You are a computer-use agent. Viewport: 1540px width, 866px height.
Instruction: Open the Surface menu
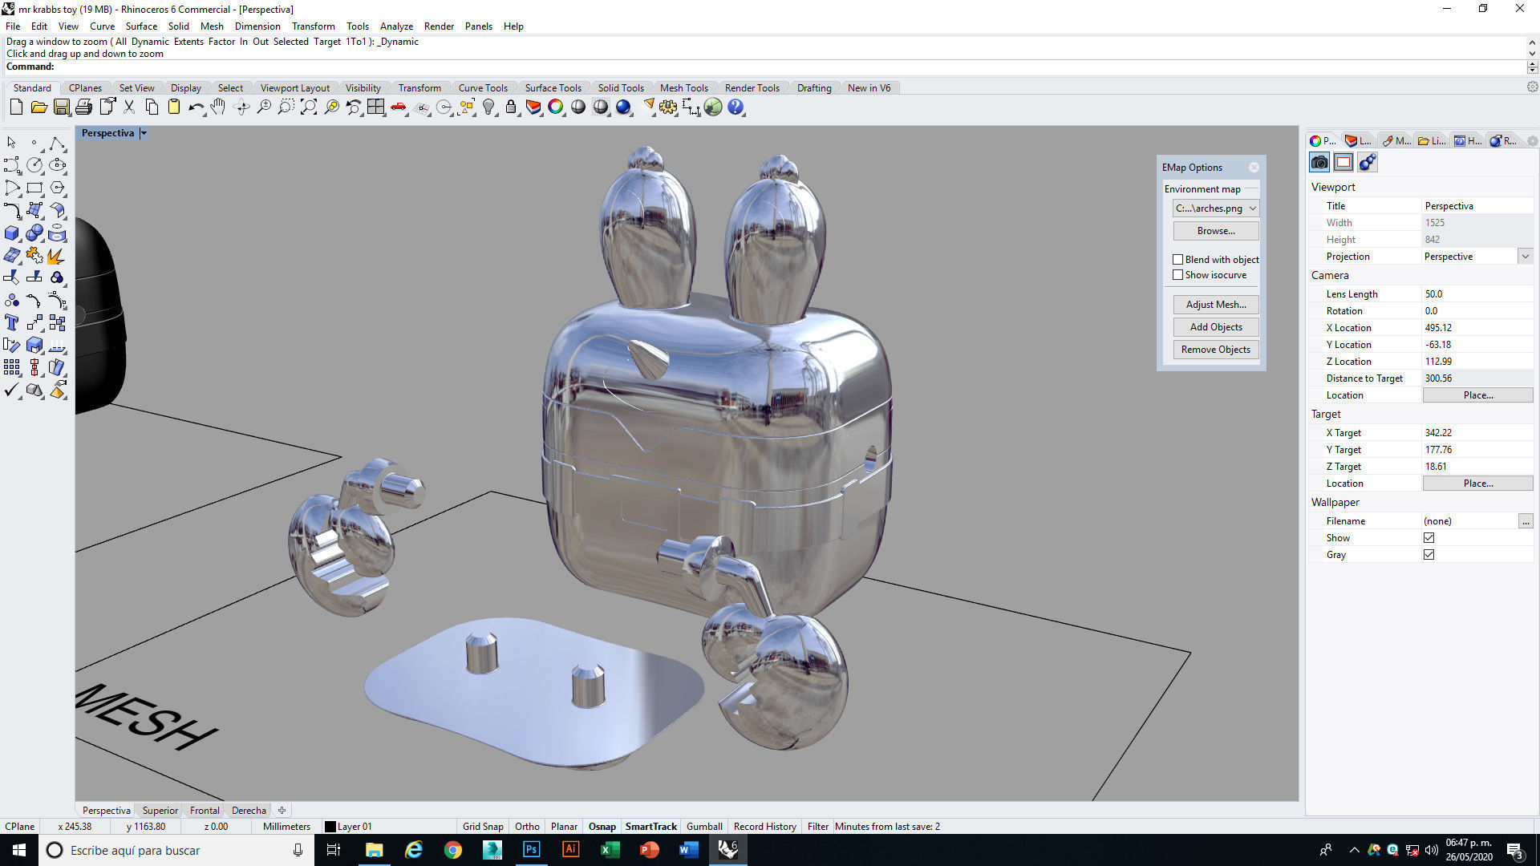coord(141,26)
